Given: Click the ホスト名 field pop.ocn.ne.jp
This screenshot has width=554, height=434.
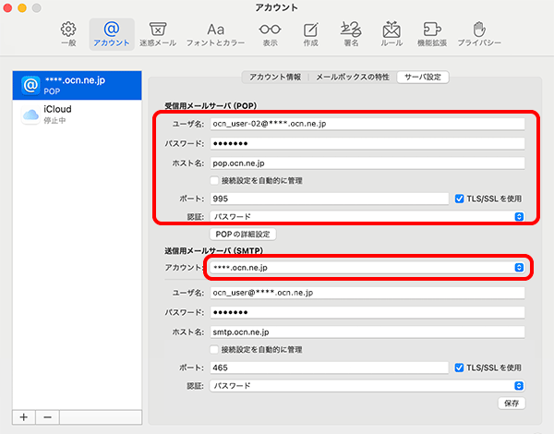Looking at the screenshot, I should point(367,163).
